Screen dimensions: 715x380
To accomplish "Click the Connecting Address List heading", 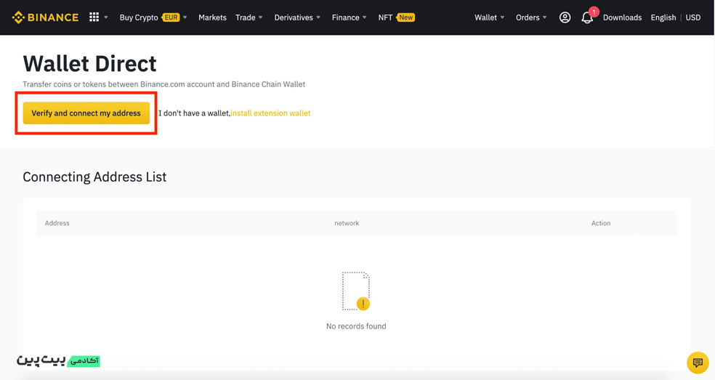I will click(95, 177).
